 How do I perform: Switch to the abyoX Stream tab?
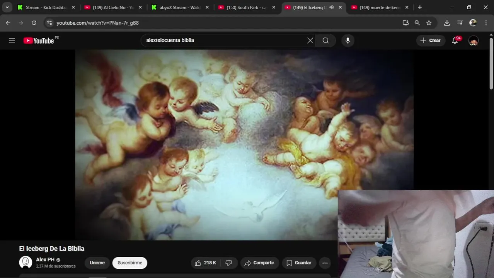(x=181, y=7)
